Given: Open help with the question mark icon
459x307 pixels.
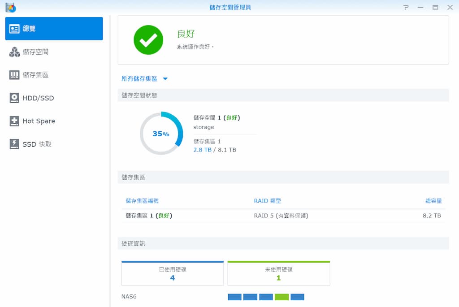Looking at the screenshot, I should (406, 7).
